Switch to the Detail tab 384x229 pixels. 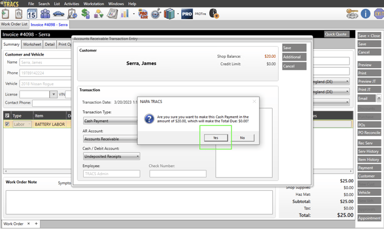pyautogui.click(x=50, y=44)
